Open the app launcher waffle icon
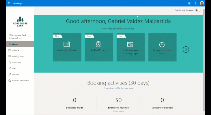 tap(9, 3)
